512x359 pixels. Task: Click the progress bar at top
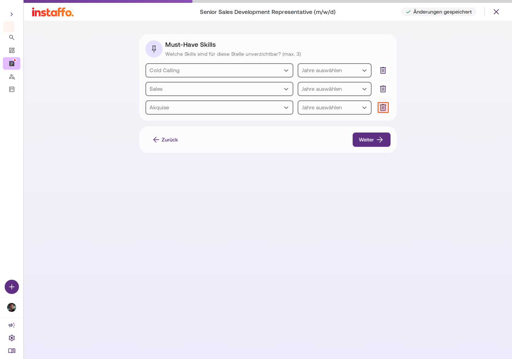268,1
